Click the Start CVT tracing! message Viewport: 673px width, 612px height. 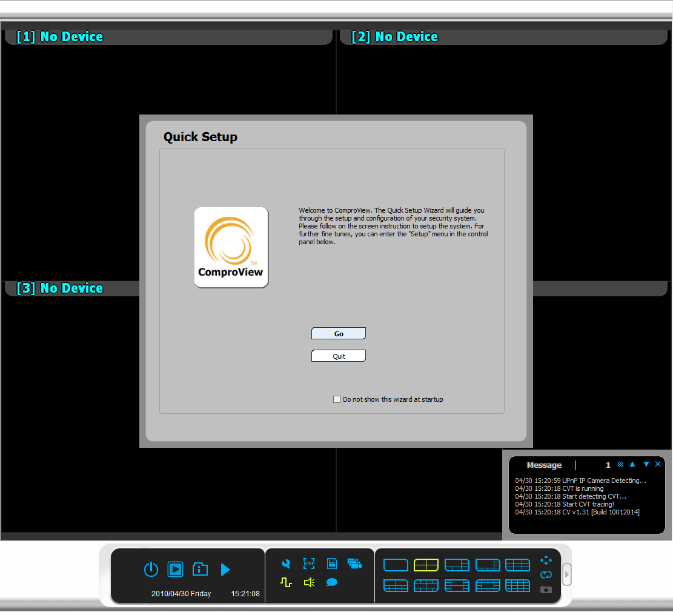pyautogui.click(x=565, y=504)
